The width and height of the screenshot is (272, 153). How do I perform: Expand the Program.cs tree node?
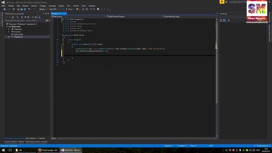9,37
